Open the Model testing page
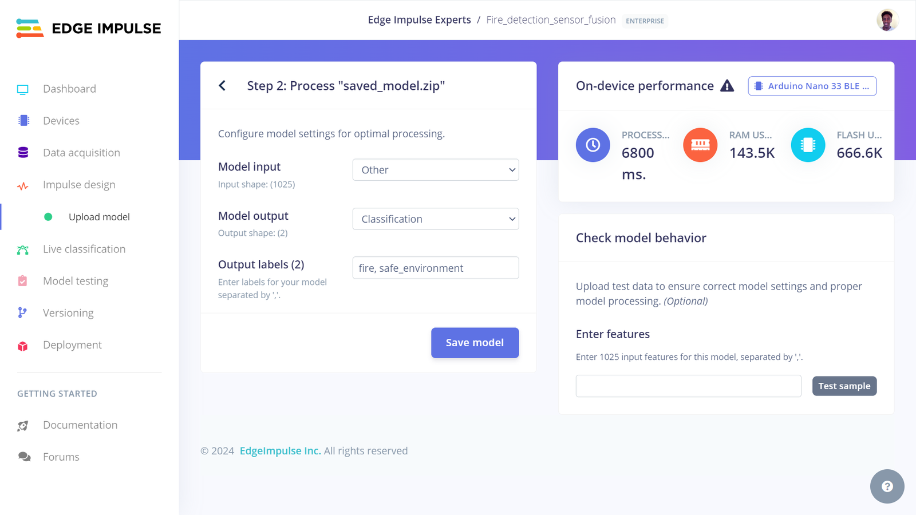Screen dimensions: 916x515 [x=76, y=281]
